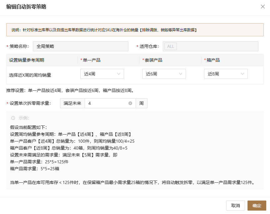Click the 当单一产品在库可用库存 explanation line

pos(132,182)
